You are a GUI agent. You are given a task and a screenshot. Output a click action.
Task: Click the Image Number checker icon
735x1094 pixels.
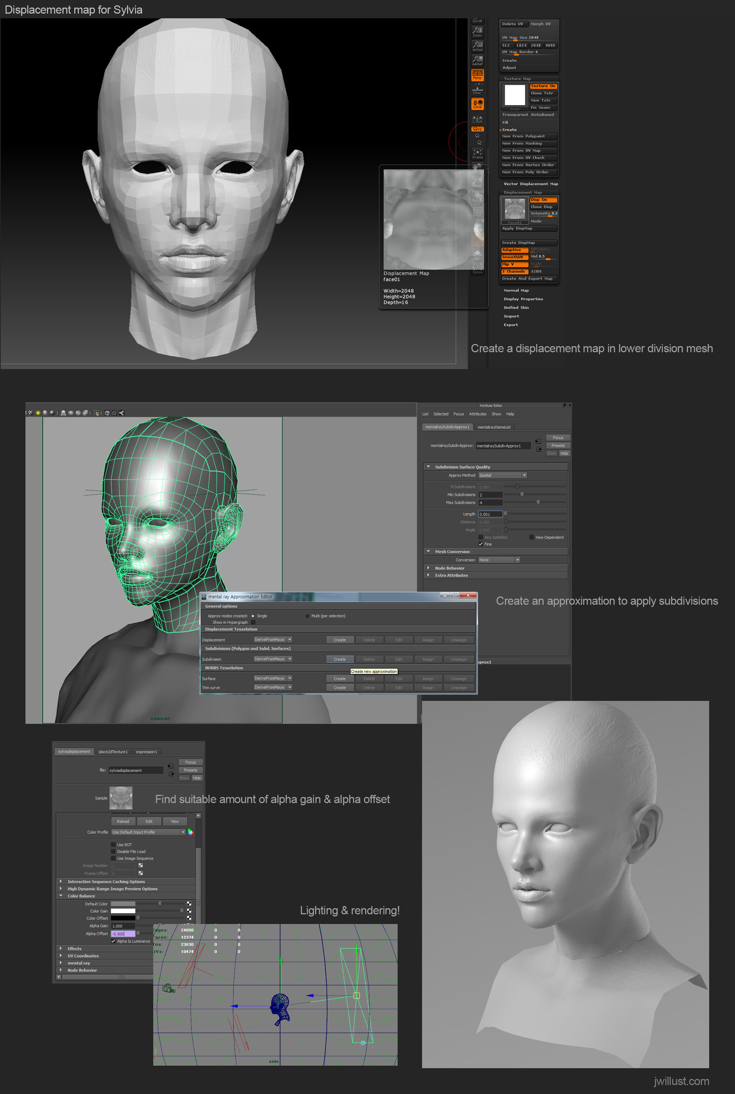point(141,865)
